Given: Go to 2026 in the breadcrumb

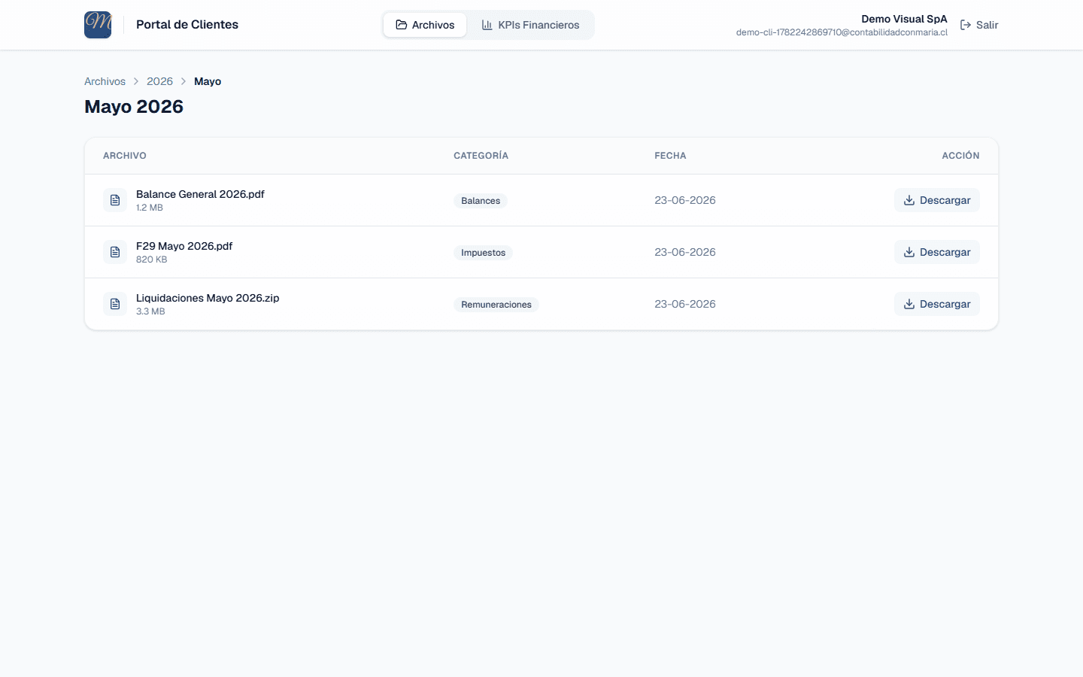Looking at the screenshot, I should (x=159, y=81).
